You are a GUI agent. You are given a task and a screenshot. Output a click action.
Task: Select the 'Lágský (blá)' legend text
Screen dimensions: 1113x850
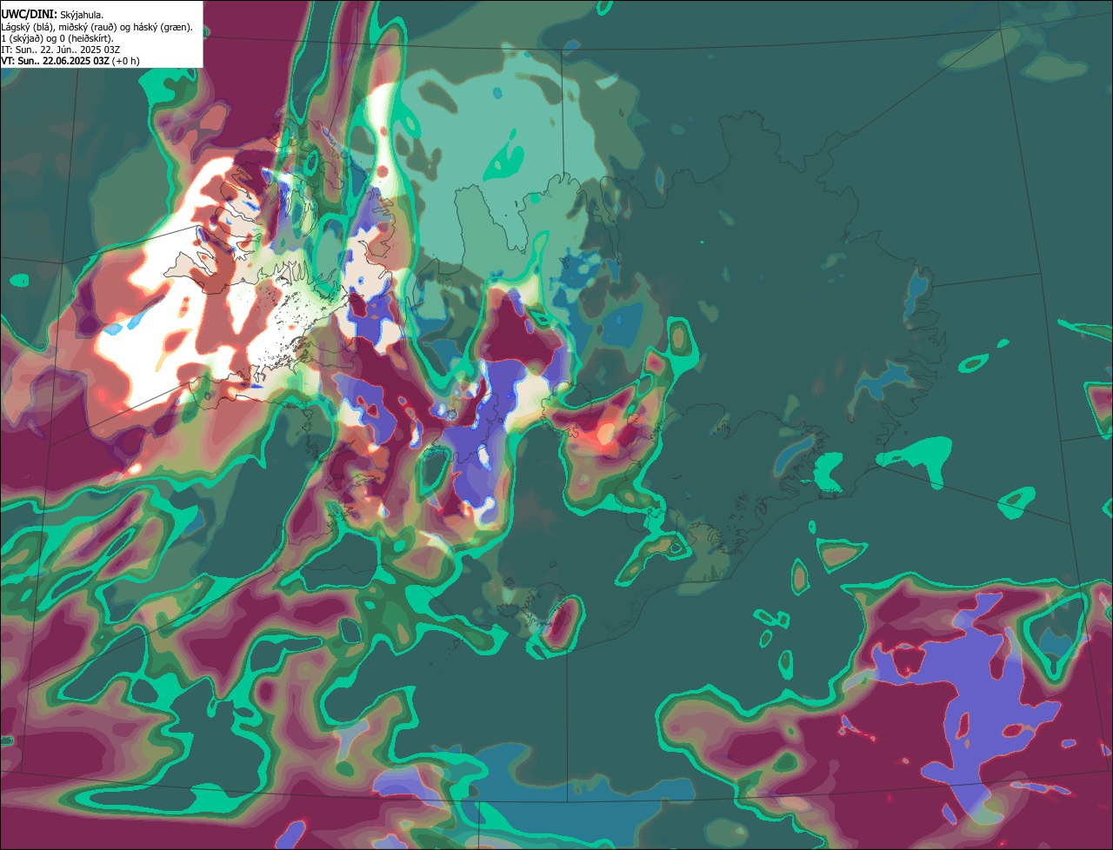coord(26,28)
